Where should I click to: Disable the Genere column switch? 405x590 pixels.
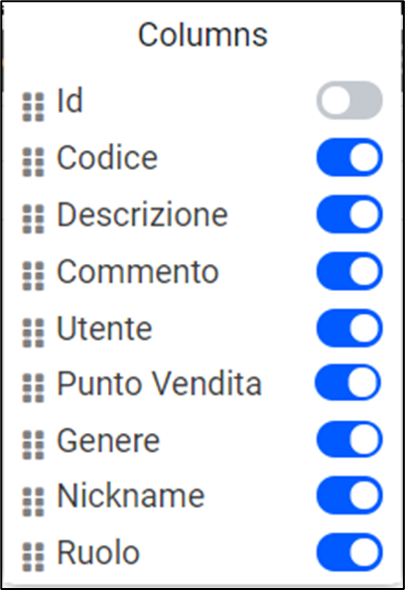pos(349,439)
